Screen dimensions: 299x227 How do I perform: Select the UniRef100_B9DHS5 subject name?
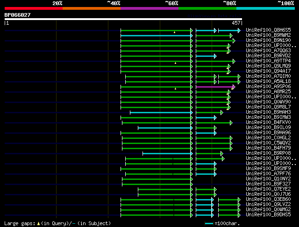click(x=268, y=215)
